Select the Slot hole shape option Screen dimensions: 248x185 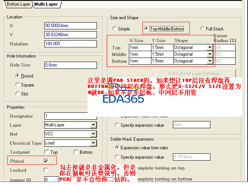coord(18,94)
